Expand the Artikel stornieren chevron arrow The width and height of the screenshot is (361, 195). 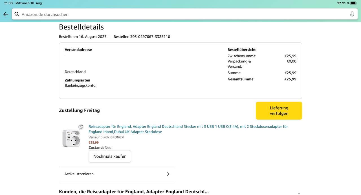(168, 174)
